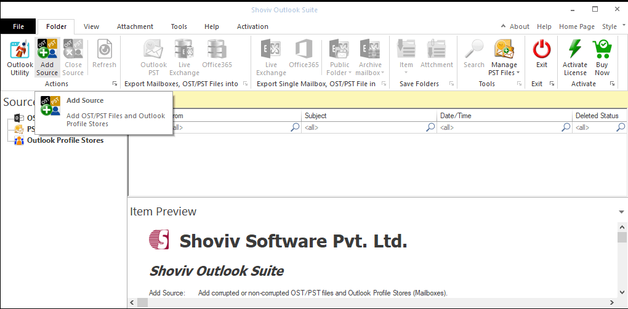Expand Export Single Mailbox group launcher
628x309 pixels.
(x=384, y=84)
